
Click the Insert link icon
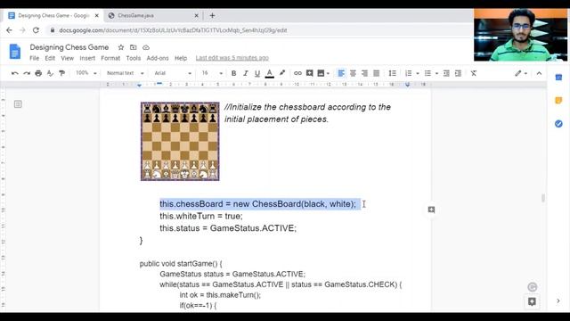(x=297, y=73)
